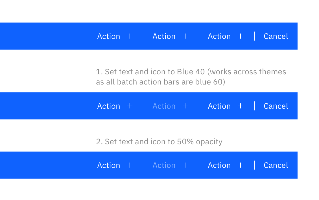Select the dimmed Blue 40 plus icon in middle bar
The width and height of the screenshot is (319, 200).
click(185, 106)
